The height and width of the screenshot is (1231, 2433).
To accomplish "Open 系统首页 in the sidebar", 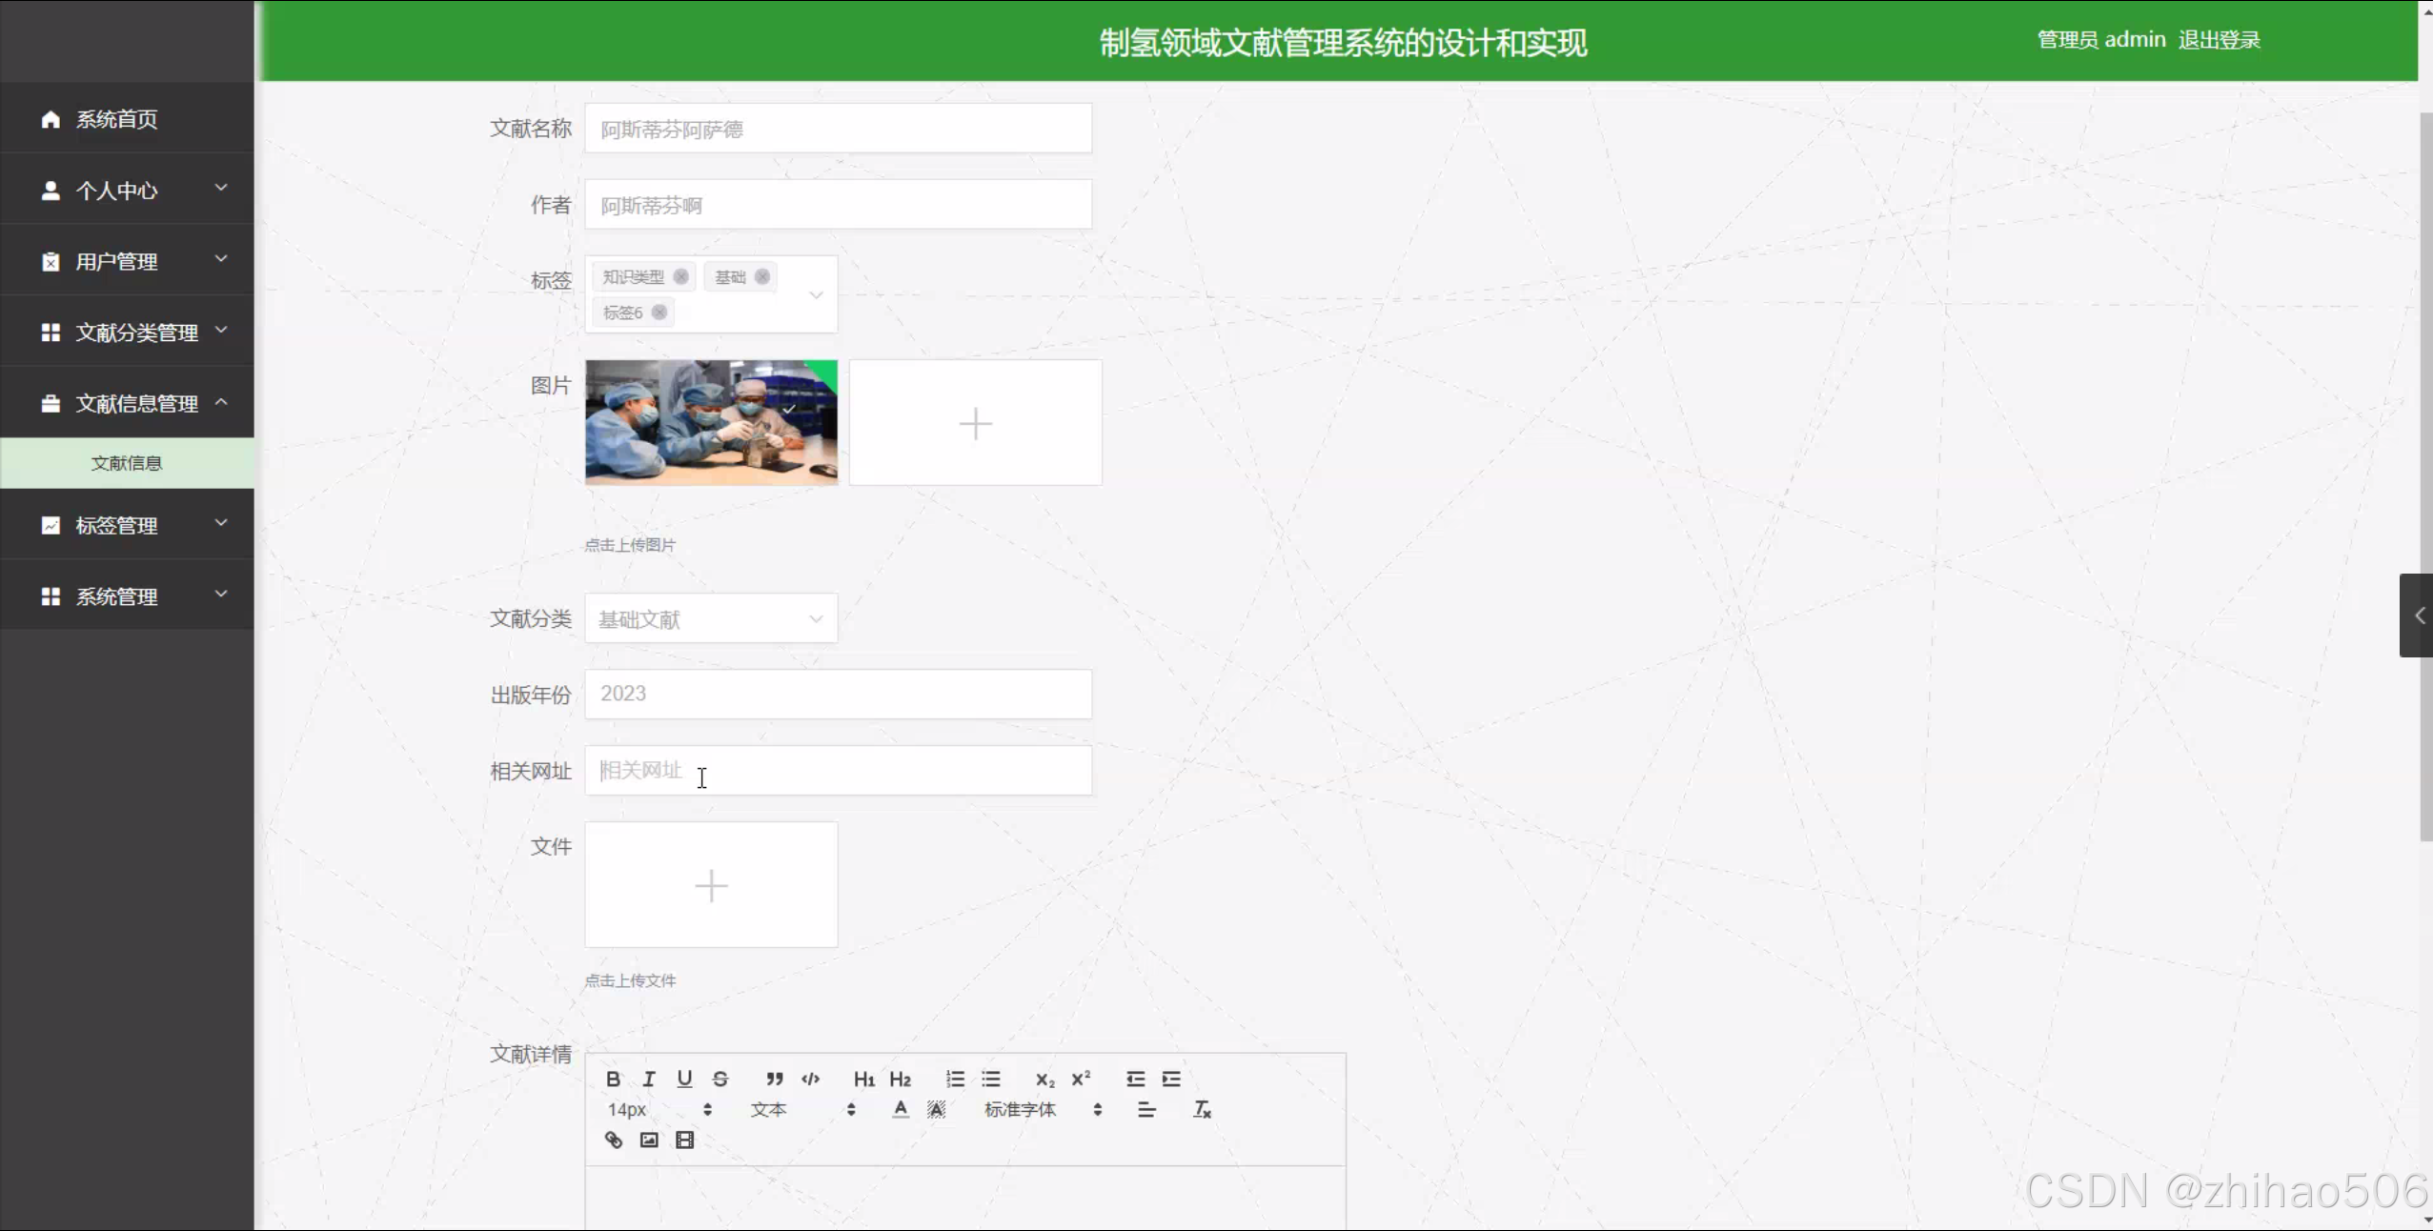I will pyautogui.click(x=116, y=119).
